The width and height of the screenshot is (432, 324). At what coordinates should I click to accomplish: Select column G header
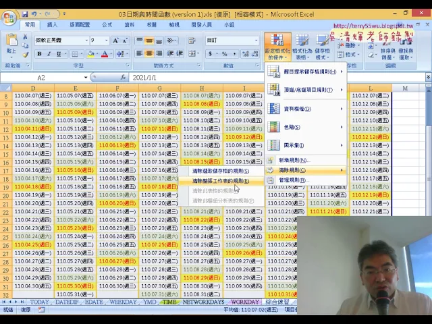pyautogui.click(x=159, y=88)
